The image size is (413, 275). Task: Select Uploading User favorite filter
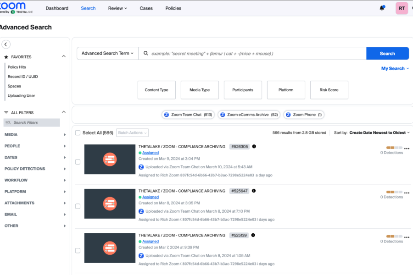coord(21,95)
